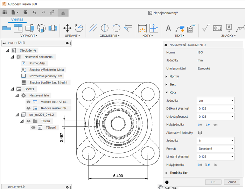Screen dimensions: 245x189
Task: Open the TEXT menu
Action: 179,36
